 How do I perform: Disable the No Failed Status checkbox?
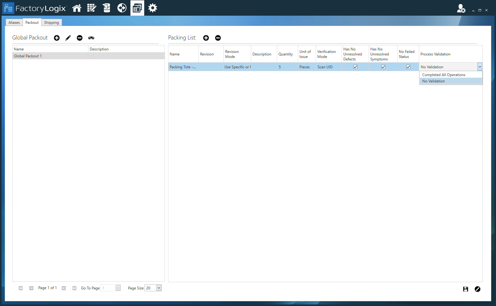click(408, 67)
